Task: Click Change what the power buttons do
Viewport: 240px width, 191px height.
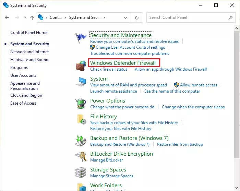Action: point(122,107)
